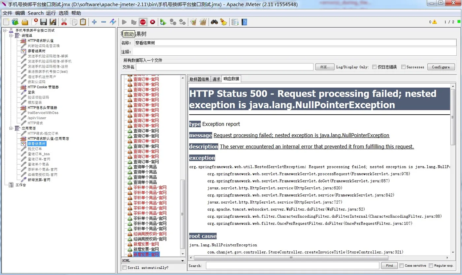Create a new test plan via toolbar
This screenshot has height=275, width=462.
tap(6, 22)
